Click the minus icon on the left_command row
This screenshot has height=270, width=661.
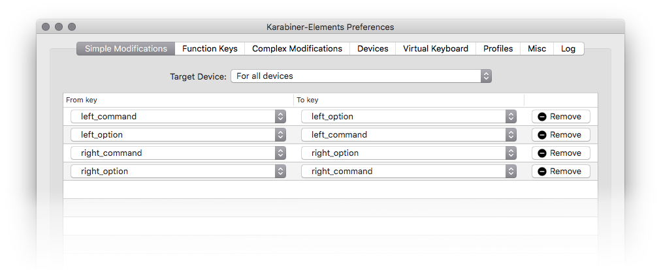[x=542, y=117]
